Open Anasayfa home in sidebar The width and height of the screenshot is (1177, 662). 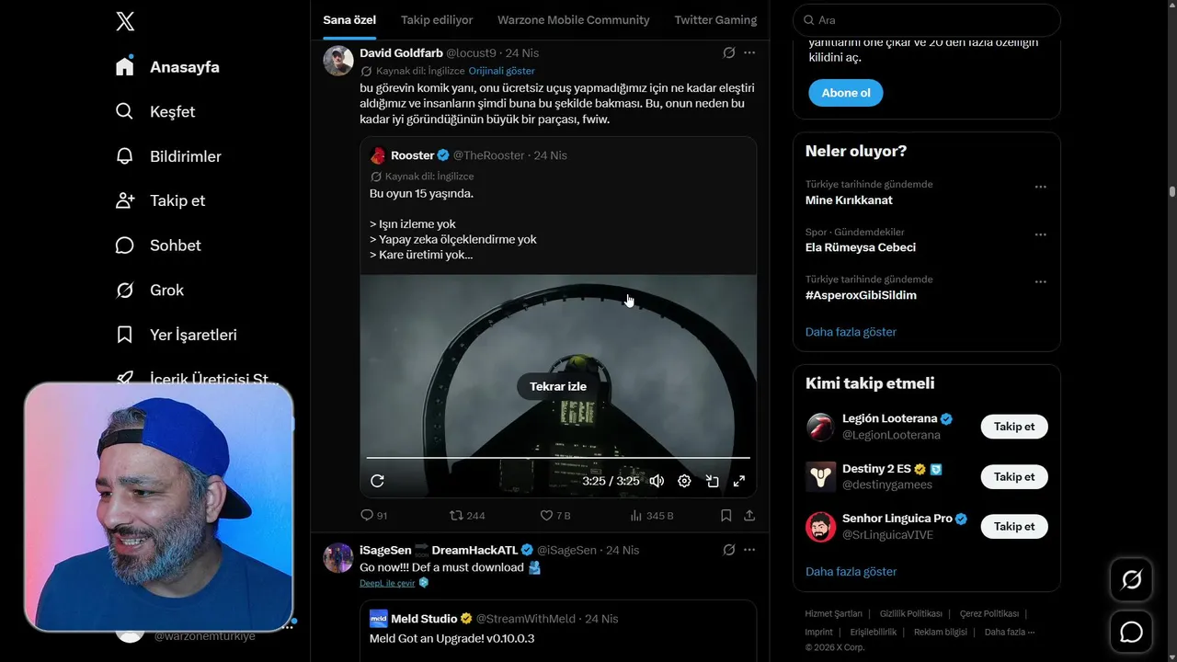(168, 67)
